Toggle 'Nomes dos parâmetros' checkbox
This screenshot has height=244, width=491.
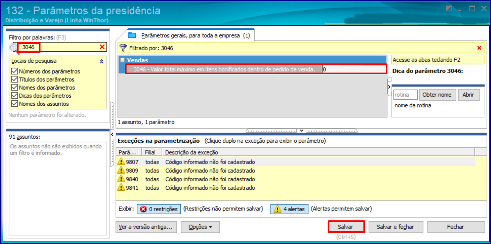[15, 88]
